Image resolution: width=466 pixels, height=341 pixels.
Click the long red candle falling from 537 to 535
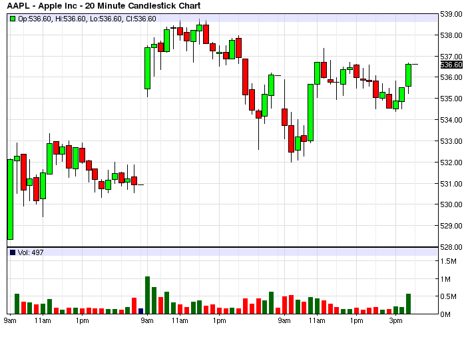(x=245, y=77)
